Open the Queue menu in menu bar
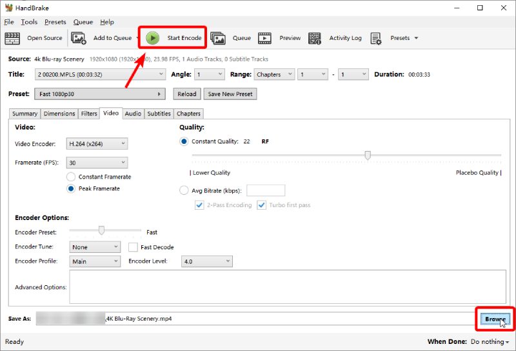 coord(83,22)
